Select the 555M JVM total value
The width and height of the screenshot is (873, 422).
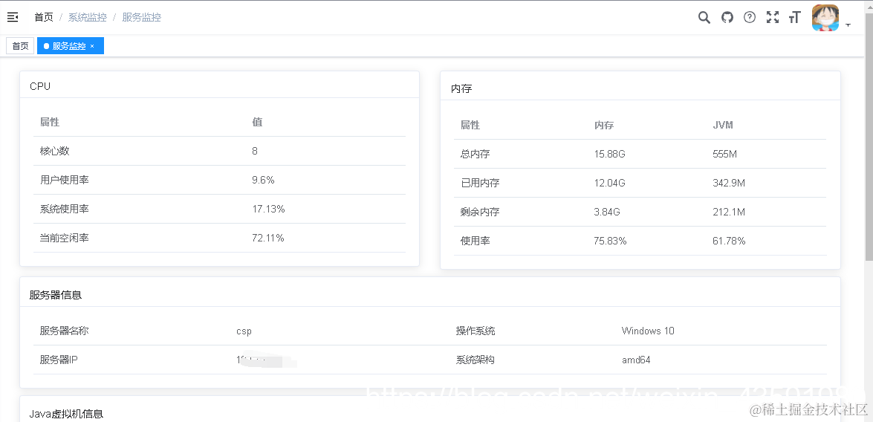(724, 154)
